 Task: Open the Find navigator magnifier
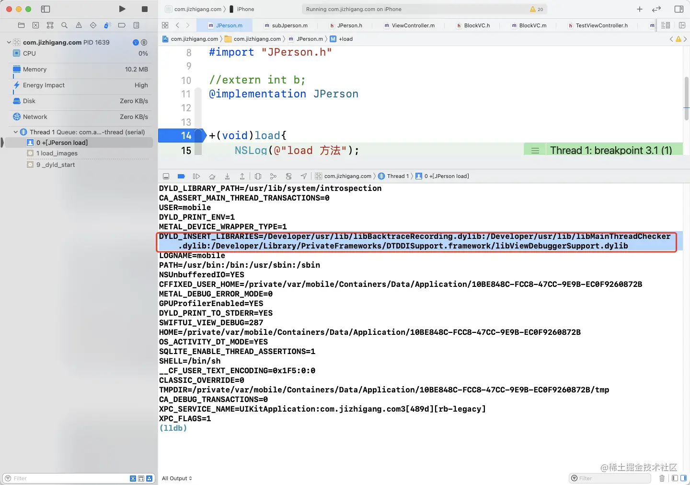tap(64, 25)
